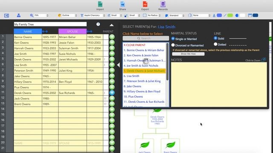The width and height of the screenshot is (273, 153).
Task: Click the blue text color swatch
Action: 219,15
